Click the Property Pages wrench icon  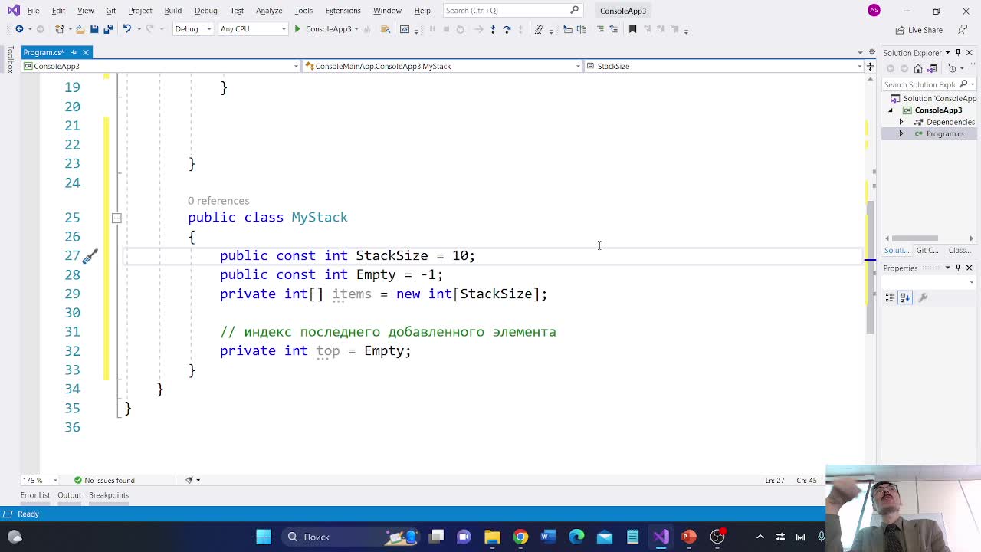coord(923,297)
